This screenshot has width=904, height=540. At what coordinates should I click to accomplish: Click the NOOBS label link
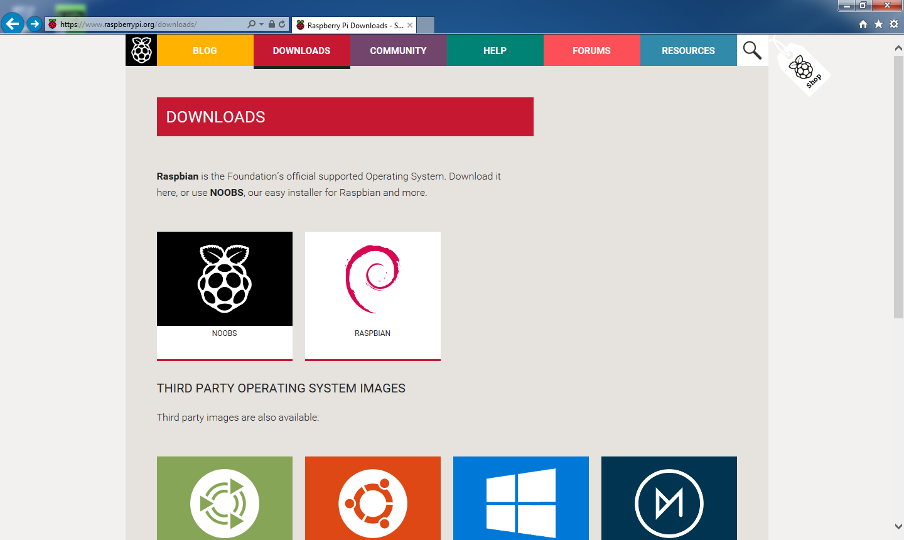point(225,333)
